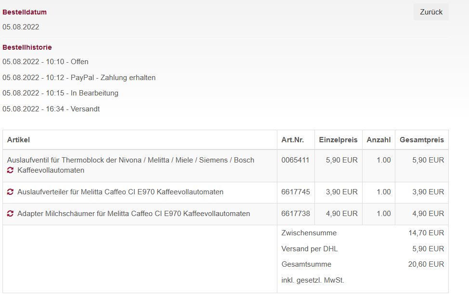Click reorder icon for Adapter Milchschäumer item

click(x=10, y=214)
